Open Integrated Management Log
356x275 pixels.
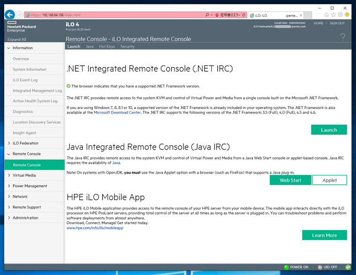[x=34, y=90]
